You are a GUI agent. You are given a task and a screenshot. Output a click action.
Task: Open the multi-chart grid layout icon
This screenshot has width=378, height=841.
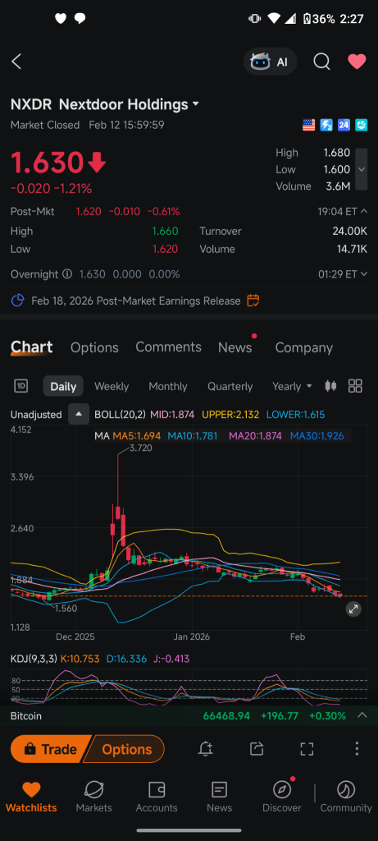click(355, 386)
